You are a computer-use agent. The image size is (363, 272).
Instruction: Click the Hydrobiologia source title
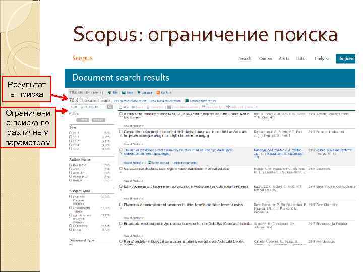[325, 241]
